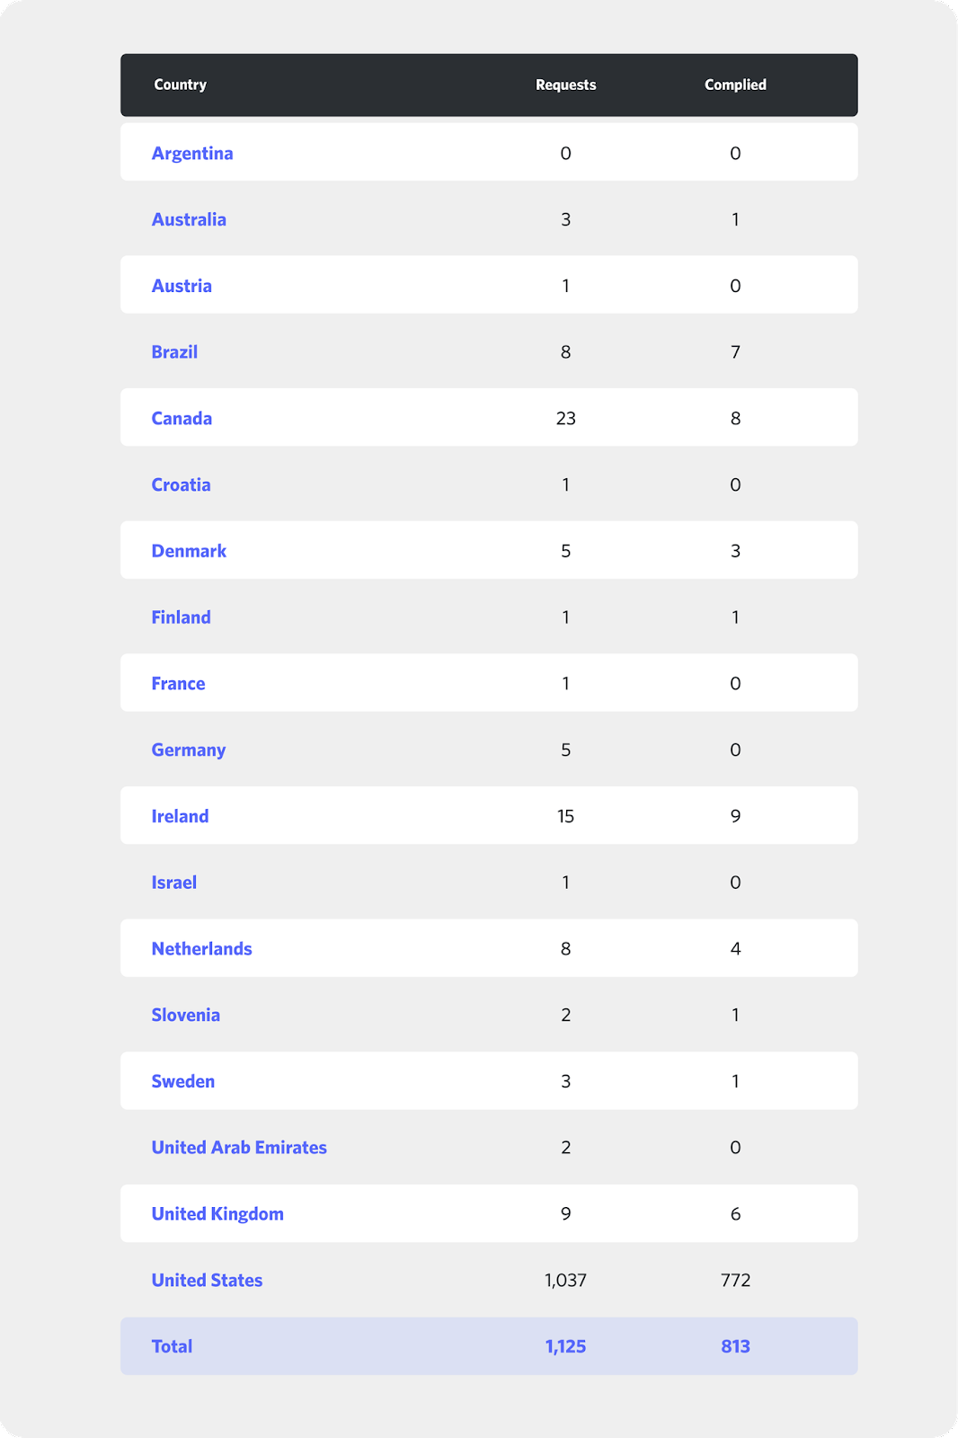Click the Canada link
Screen dimensions: 958x1438
point(182,419)
